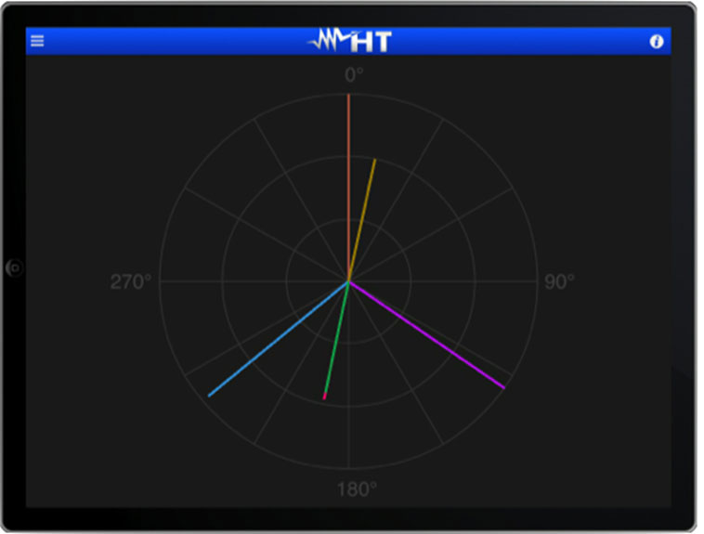Click the top end of the yellow phasor
Viewport: 704px width, 534px height.
pos(374,161)
